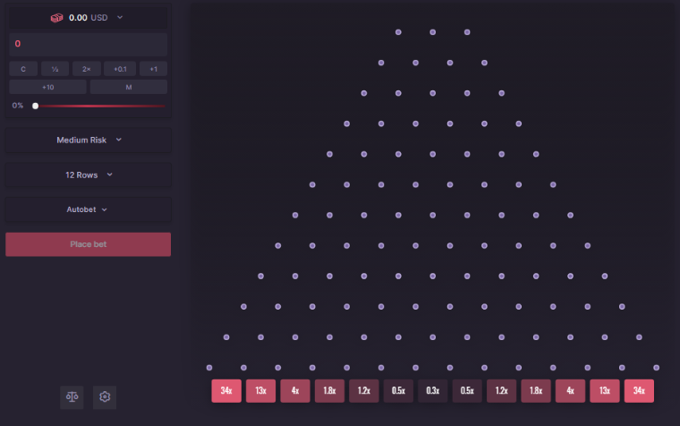Click the center 0.3x multiplier slot
This screenshot has height=426, width=680.
coord(432,391)
